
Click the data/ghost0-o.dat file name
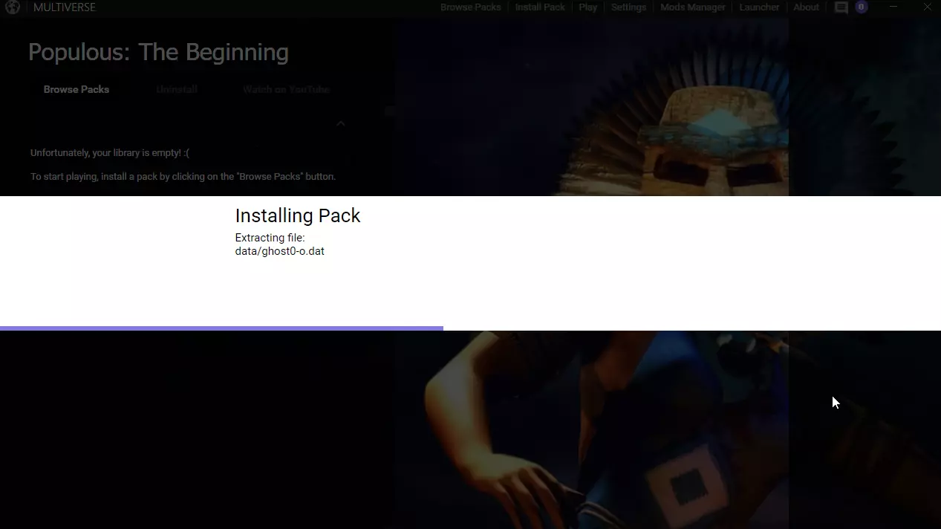coord(280,251)
